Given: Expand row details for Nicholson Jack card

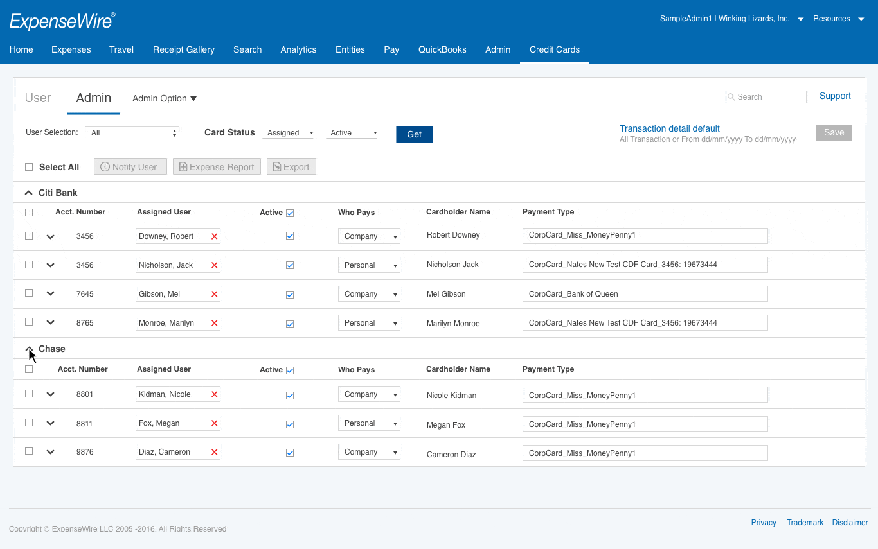Looking at the screenshot, I should pyautogui.click(x=51, y=265).
